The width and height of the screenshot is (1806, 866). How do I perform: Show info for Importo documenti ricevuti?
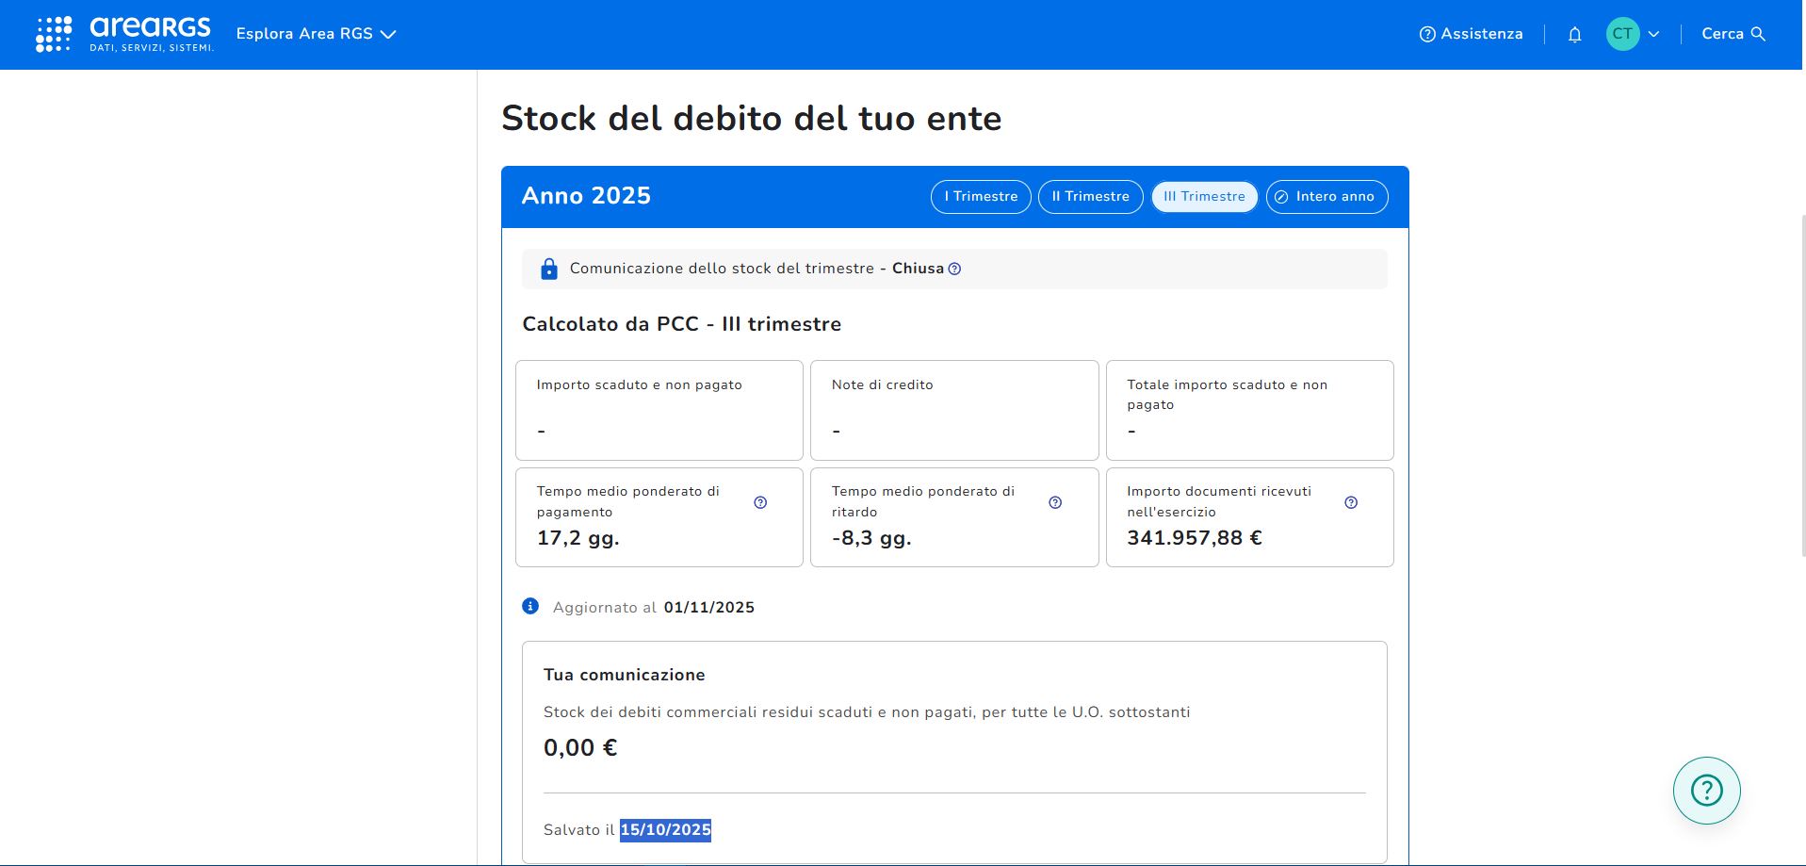[x=1351, y=502]
